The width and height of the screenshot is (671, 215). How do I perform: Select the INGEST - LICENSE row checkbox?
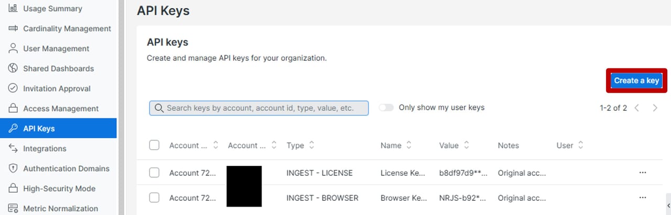tap(154, 173)
